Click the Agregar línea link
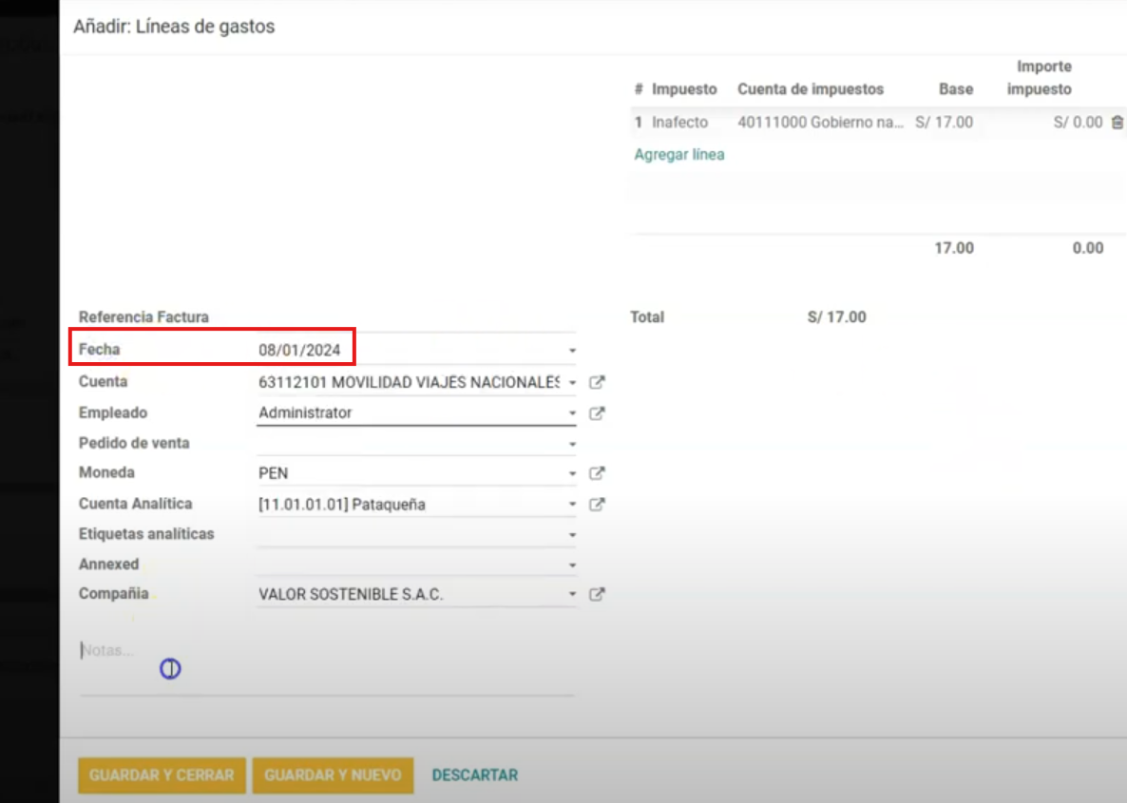The height and width of the screenshot is (803, 1127). [679, 154]
